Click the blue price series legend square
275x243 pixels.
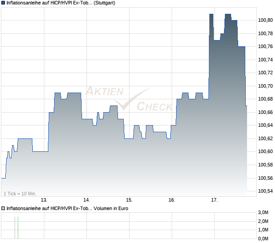point(4,3)
